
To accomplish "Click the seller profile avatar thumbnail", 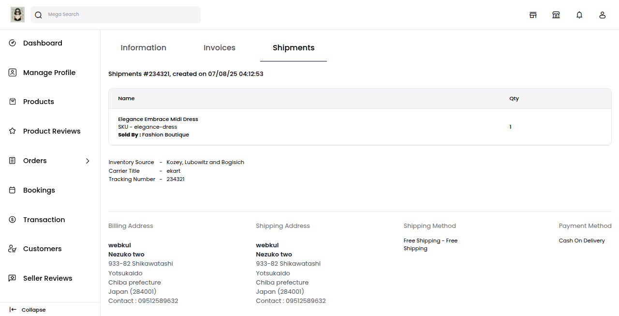I will click(18, 15).
